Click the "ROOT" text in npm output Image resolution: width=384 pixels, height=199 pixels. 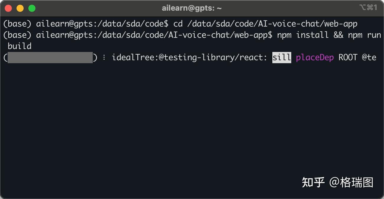(x=348, y=57)
